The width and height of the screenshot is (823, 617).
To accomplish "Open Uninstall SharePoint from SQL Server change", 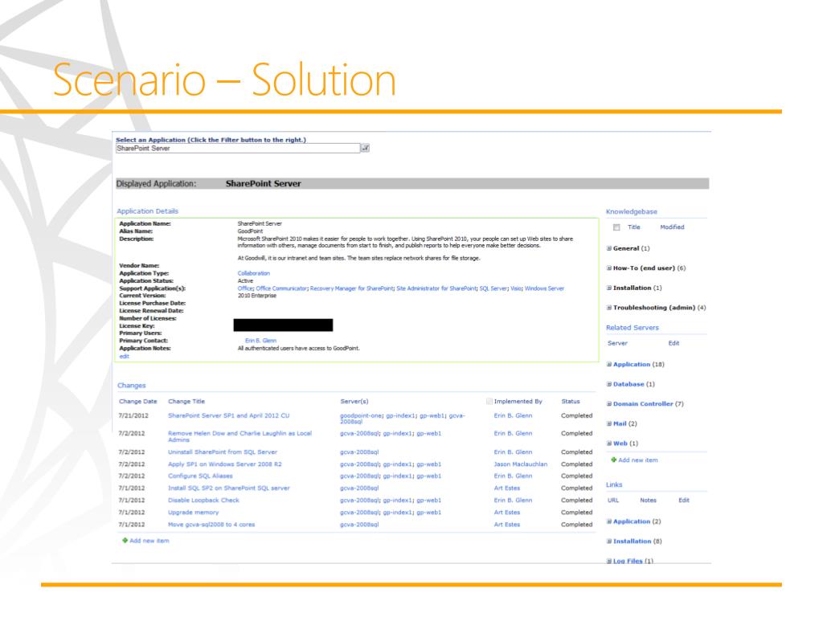I will [x=223, y=452].
